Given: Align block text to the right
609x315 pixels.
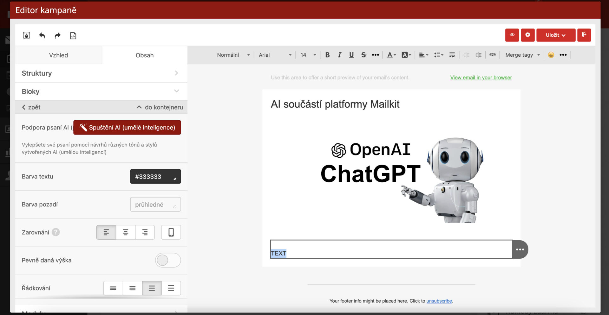Looking at the screenshot, I should (145, 232).
